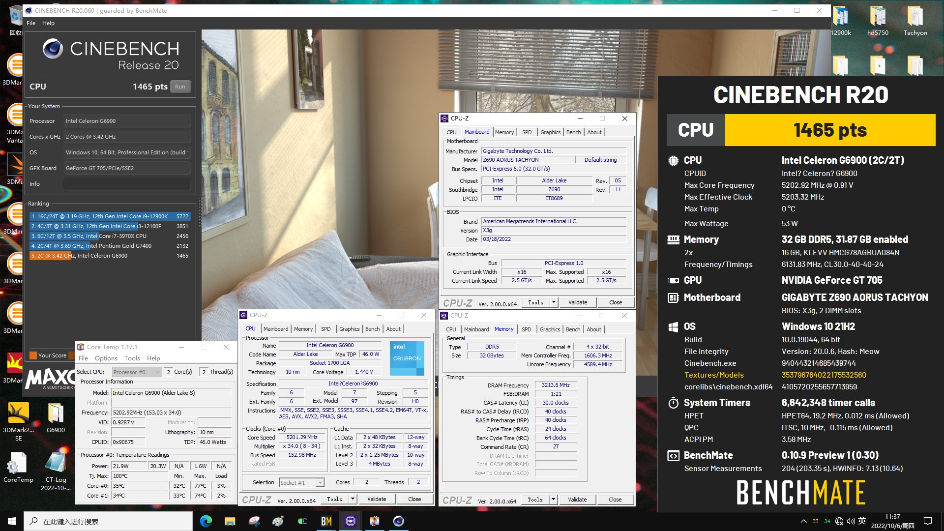Viewport: 944px width, 531px height.
Task: Open BenchMate from the taskbar
Action: pos(326,521)
